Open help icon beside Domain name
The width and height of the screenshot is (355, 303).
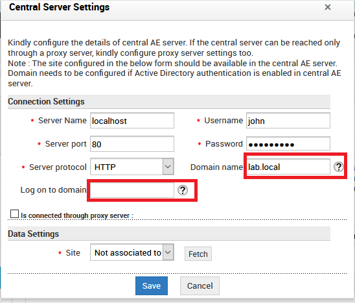point(339,167)
